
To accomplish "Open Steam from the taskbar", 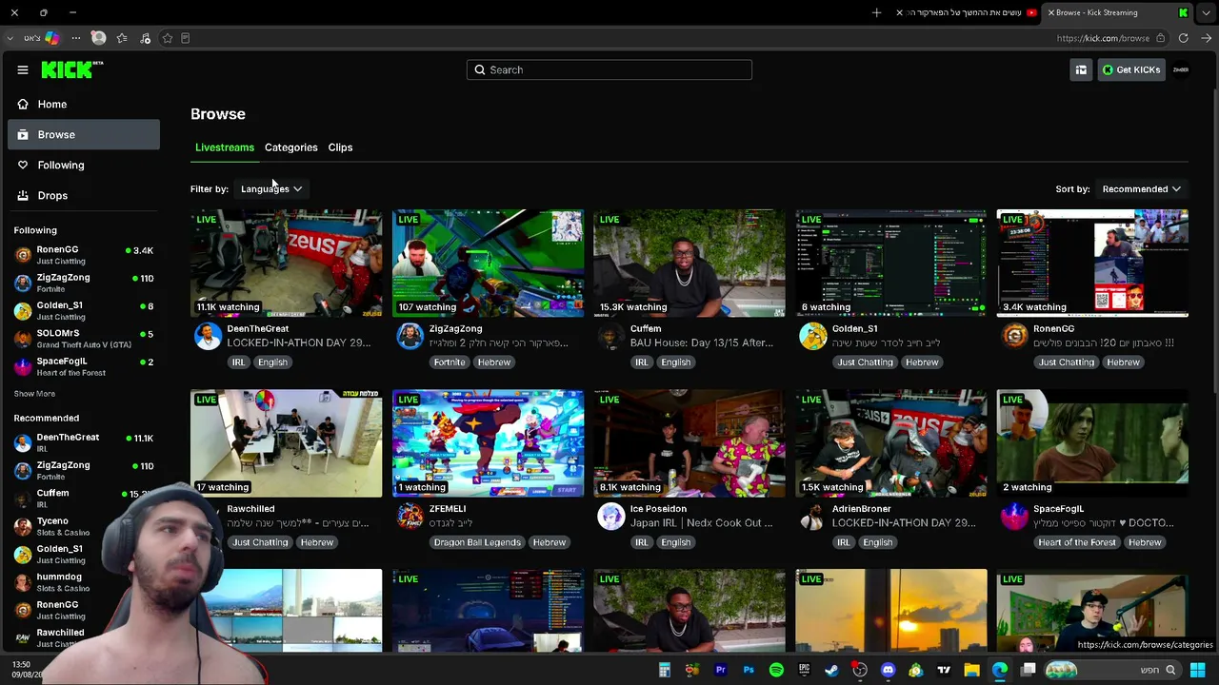I will coord(832,671).
